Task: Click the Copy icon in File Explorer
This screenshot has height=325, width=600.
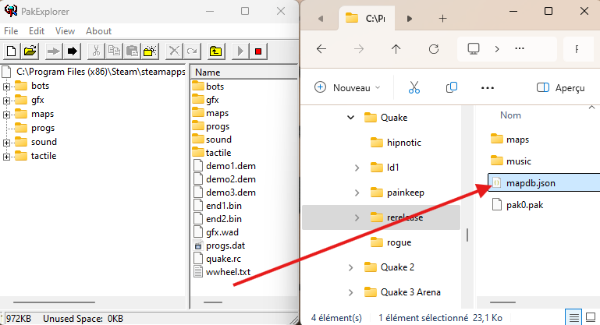Action: pos(451,87)
